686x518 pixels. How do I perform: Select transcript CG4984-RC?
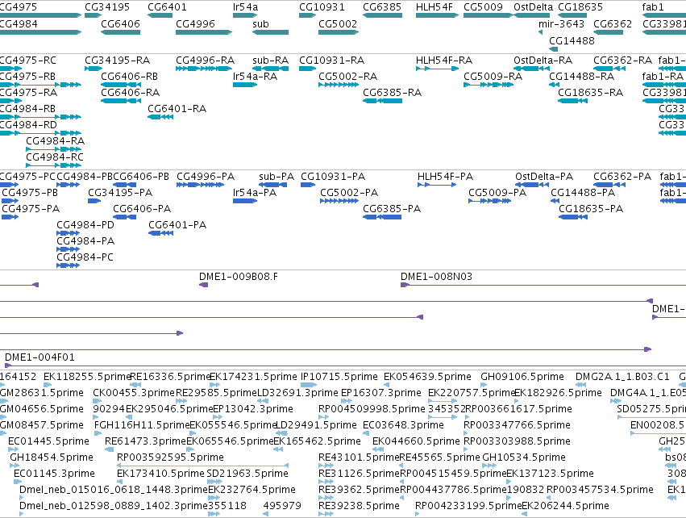tap(55, 157)
